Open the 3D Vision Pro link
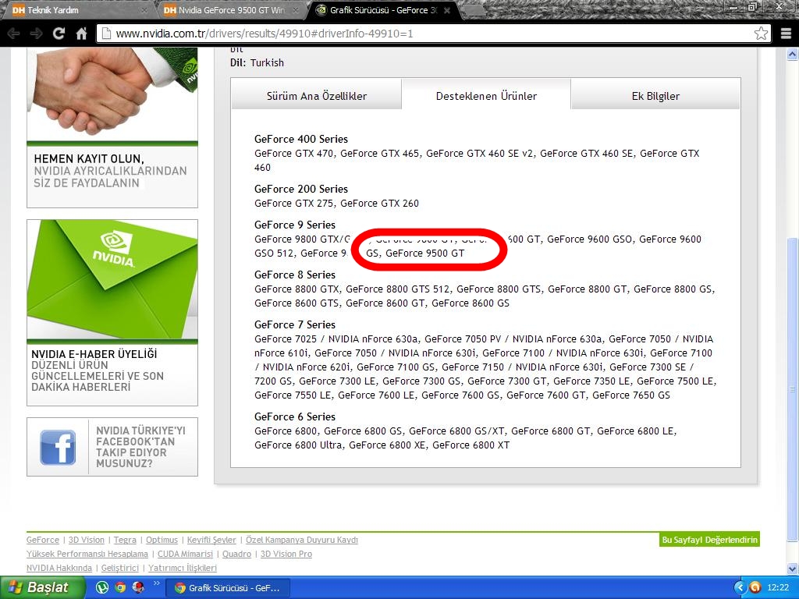 tap(286, 555)
